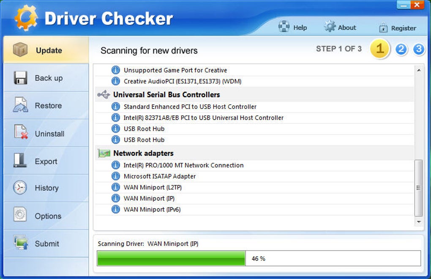
Task: Click the driver list scrollbar thumb
Action: (419, 188)
